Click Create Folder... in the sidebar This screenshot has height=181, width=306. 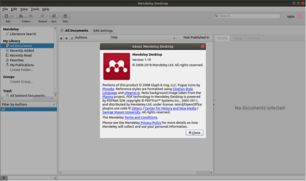[x=21, y=70]
